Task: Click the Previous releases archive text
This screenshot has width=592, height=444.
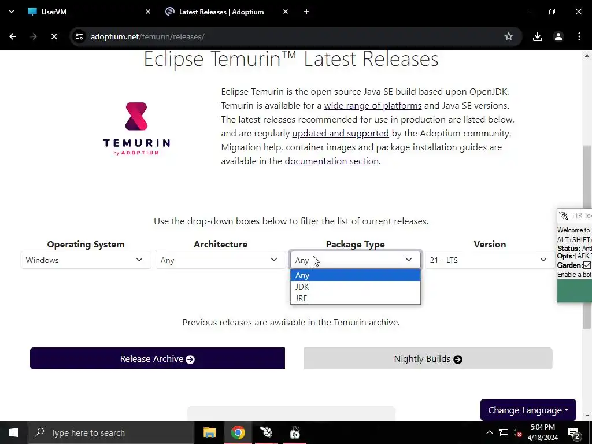Action: pyautogui.click(x=291, y=323)
